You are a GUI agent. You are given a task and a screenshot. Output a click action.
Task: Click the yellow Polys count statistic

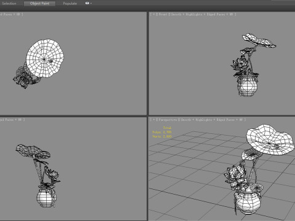pos(162,132)
